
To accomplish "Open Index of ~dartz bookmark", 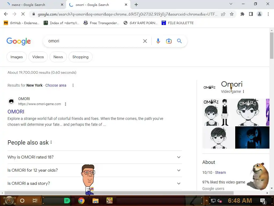I will pos(62,23).
